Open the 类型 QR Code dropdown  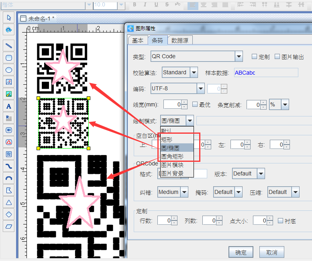[x=239, y=57]
